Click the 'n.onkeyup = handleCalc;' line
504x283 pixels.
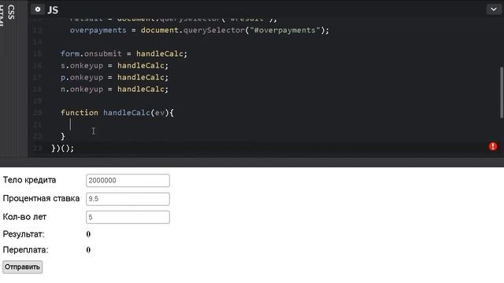pos(114,89)
